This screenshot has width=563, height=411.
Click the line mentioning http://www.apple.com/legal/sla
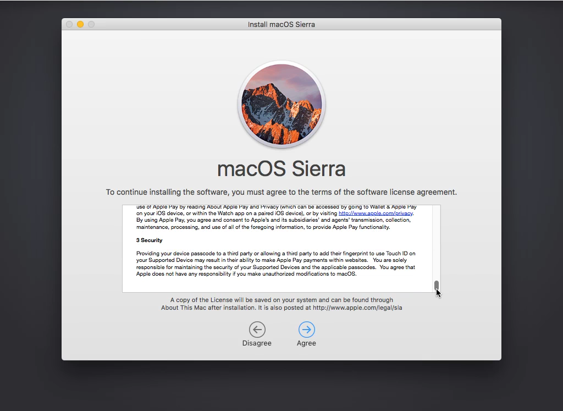[x=281, y=308]
